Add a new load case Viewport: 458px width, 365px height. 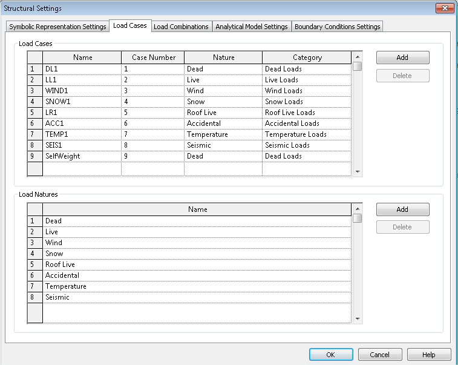click(402, 58)
